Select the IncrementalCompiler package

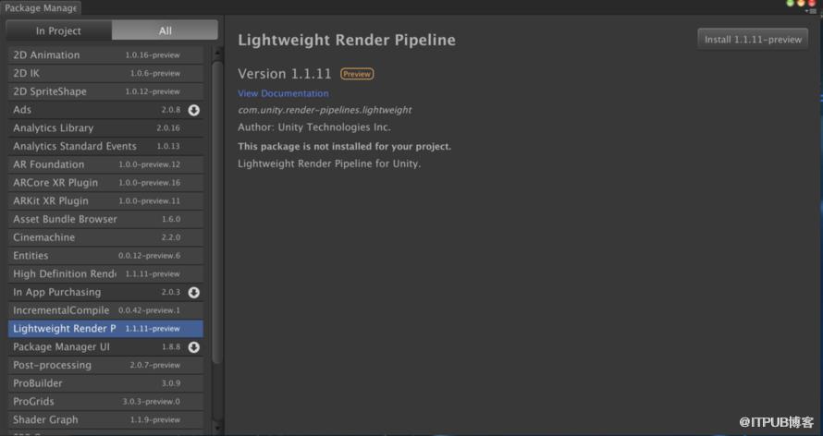coord(105,310)
